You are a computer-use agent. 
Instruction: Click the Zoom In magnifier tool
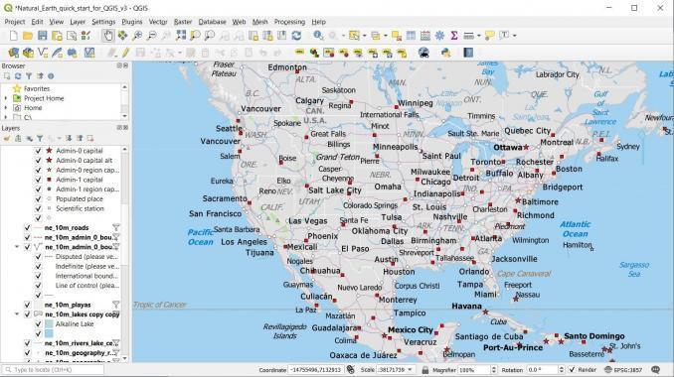137,36
